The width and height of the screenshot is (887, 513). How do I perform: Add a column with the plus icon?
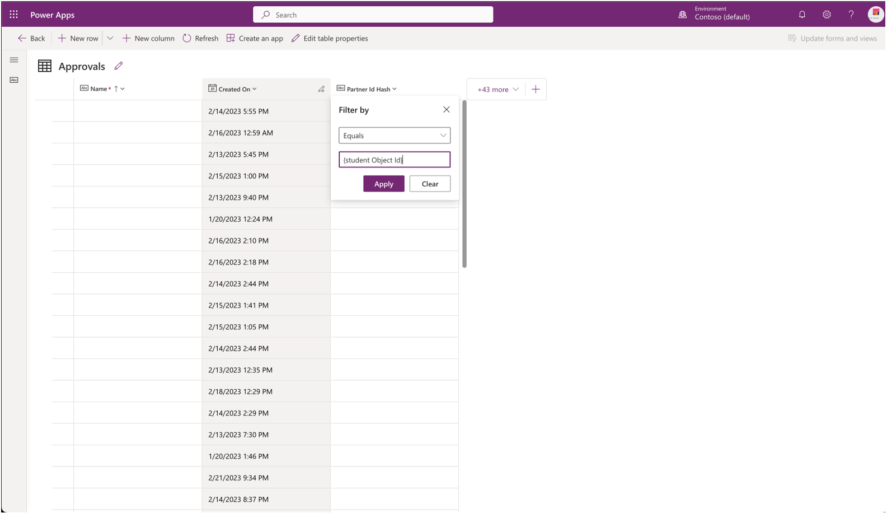536,89
